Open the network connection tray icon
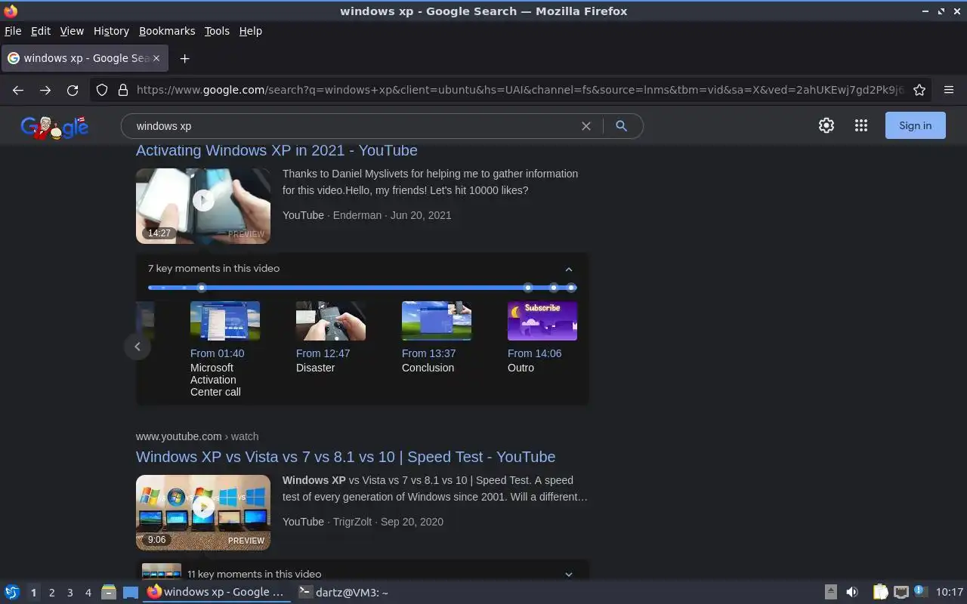The width and height of the screenshot is (967, 604). click(901, 593)
